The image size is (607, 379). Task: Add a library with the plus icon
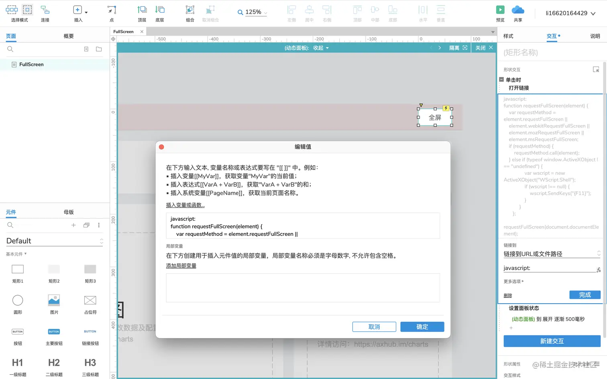click(73, 225)
